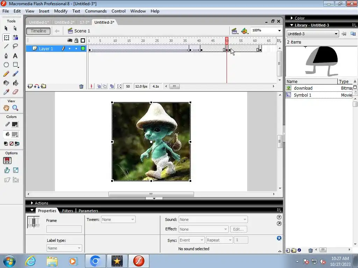Open the Sound dropdown
This screenshot has width=358, height=268.
click(213, 219)
